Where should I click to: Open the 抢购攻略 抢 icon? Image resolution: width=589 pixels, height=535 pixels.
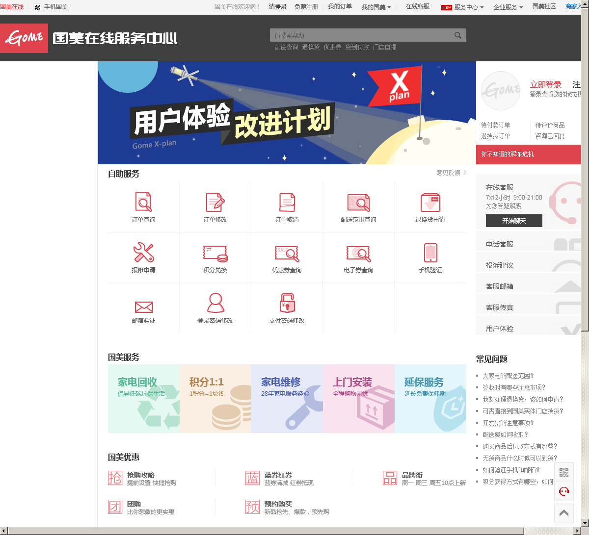[x=115, y=478]
